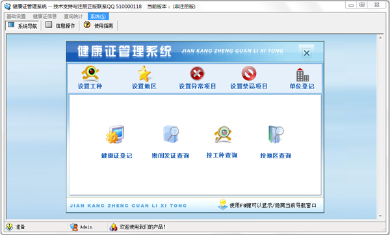Open 设置异常项目 red X icon
The width and height of the screenshot is (390, 235).
click(197, 74)
